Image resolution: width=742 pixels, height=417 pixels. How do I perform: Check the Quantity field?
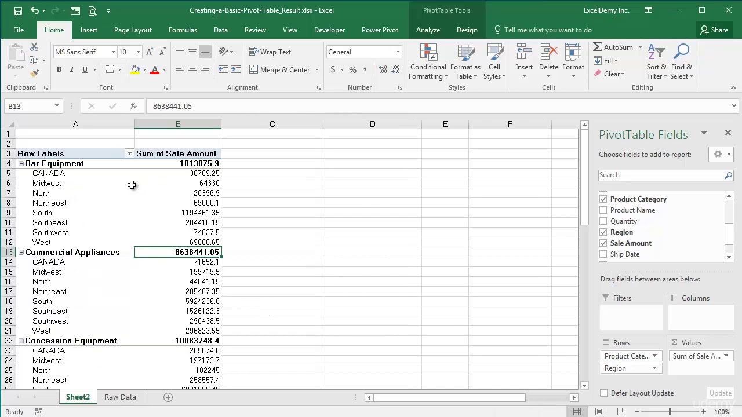603,221
